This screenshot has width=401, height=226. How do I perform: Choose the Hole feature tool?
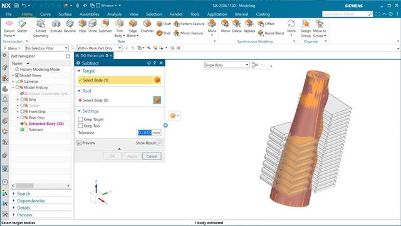pyautogui.click(x=82, y=26)
